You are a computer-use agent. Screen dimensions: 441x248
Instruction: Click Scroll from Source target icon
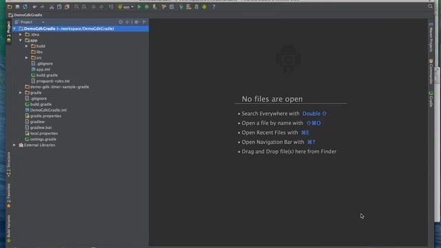pos(121,22)
